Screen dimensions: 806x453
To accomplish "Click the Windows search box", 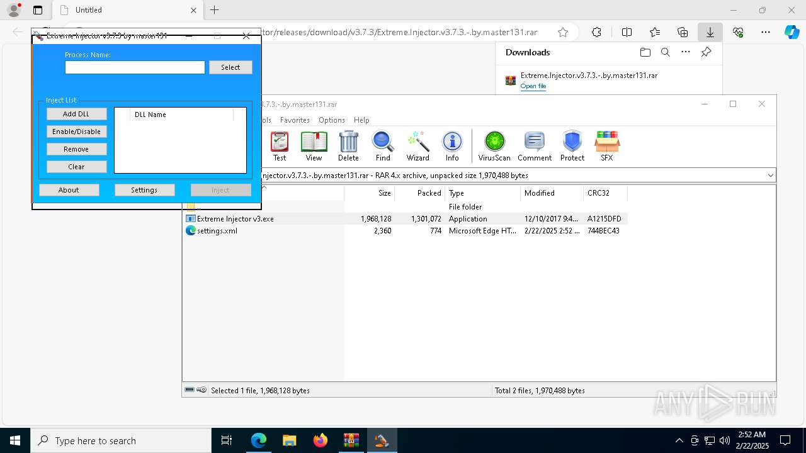I will click(121, 440).
